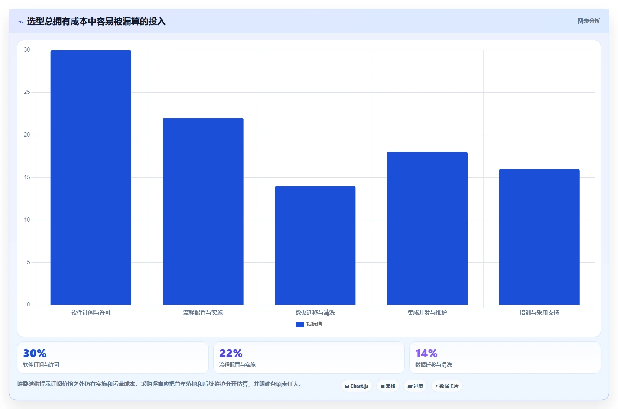The height and width of the screenshot is (409, 618).
Task: Click the 数据卡片 tag
Action: [x=447, y=386]
